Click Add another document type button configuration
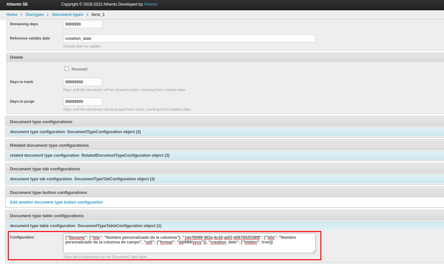 tap(56, 202)
